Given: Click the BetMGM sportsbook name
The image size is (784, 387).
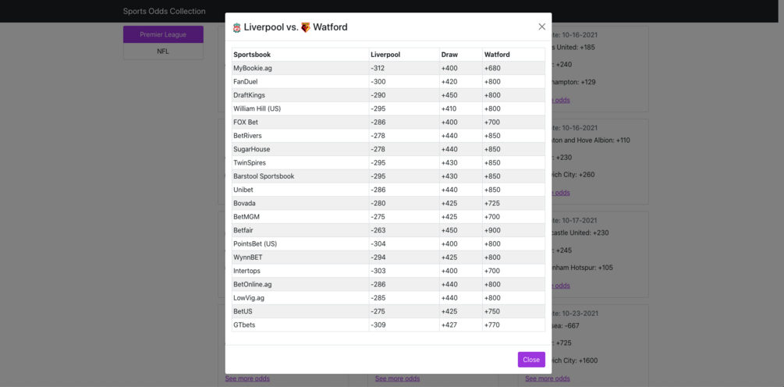Looking at the screenshot, I should click(x=247, y=217).
